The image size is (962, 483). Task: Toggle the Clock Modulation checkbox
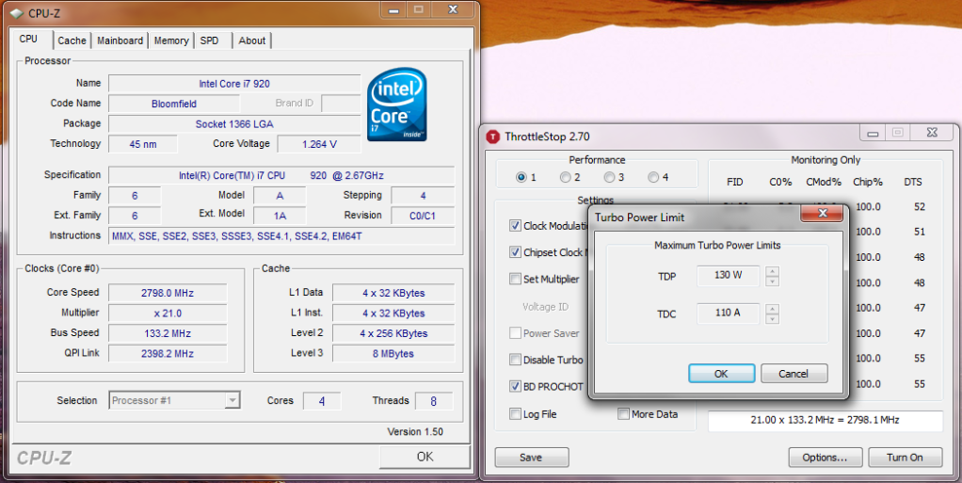516,226
